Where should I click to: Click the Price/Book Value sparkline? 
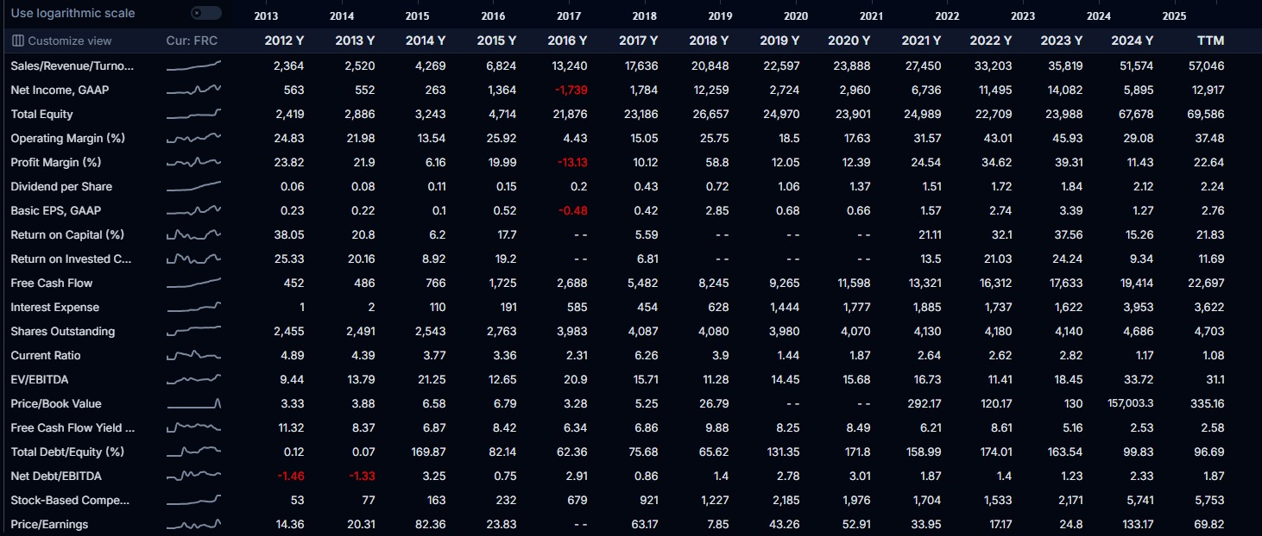(193, 403)
